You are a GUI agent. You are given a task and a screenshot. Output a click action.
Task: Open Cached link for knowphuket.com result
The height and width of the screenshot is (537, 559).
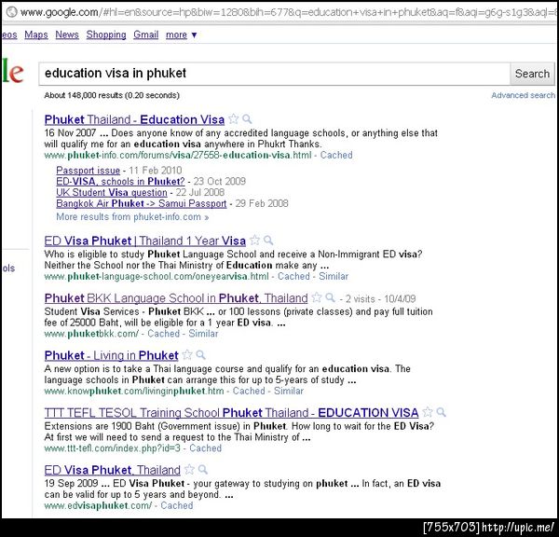click(249, 391)
